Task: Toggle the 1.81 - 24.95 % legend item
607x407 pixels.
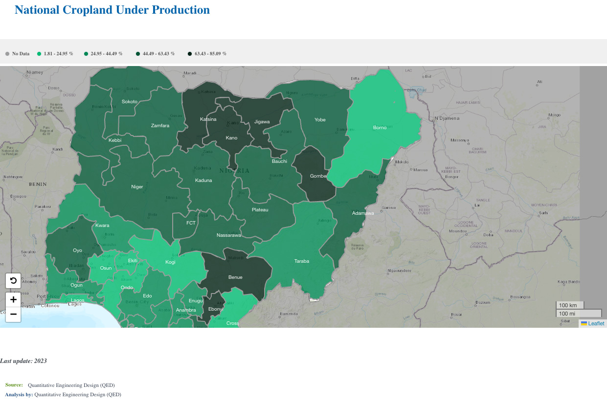Action: 55,54
